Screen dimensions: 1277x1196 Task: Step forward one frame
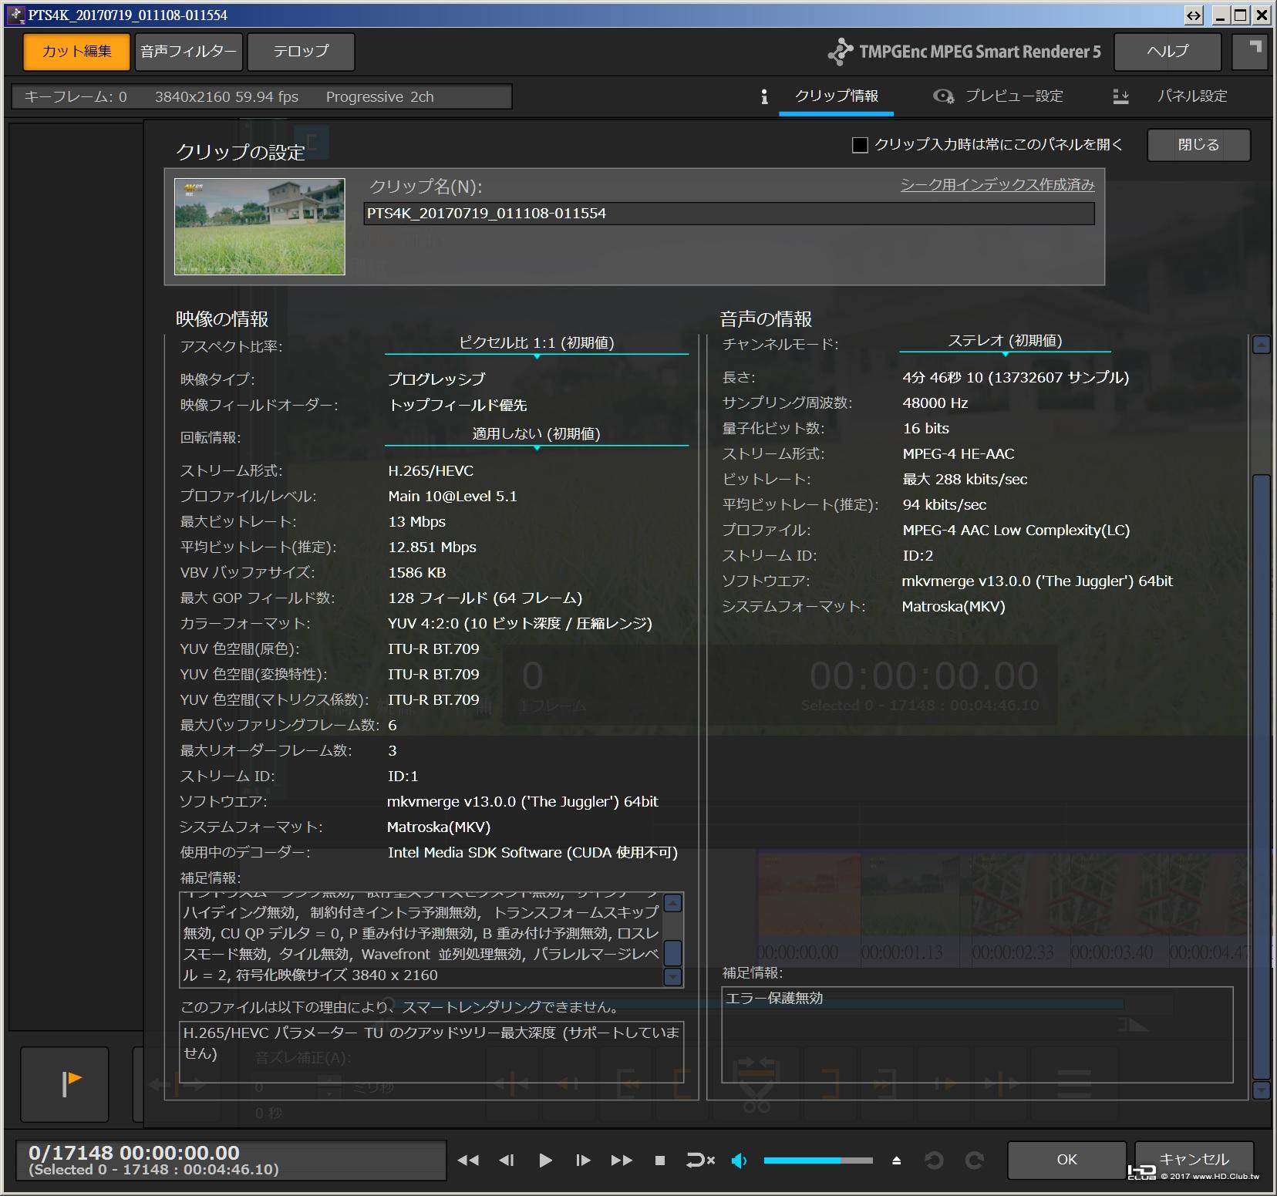[x=583, y=1160]
